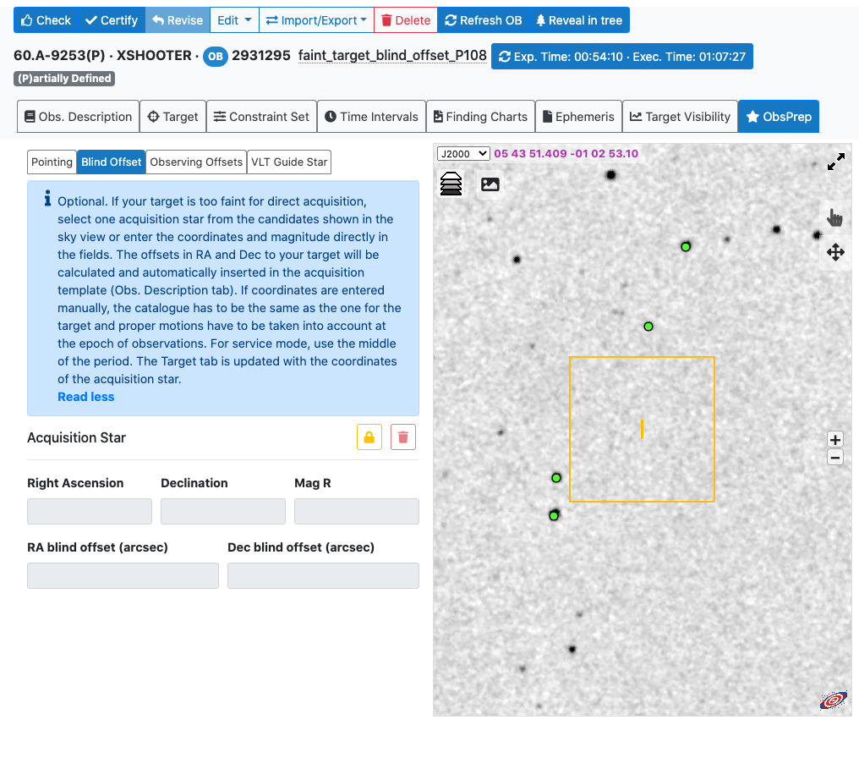
Task: Expand sky view to fullscreen
Action: pyautogui.click(x=835, y=162)
